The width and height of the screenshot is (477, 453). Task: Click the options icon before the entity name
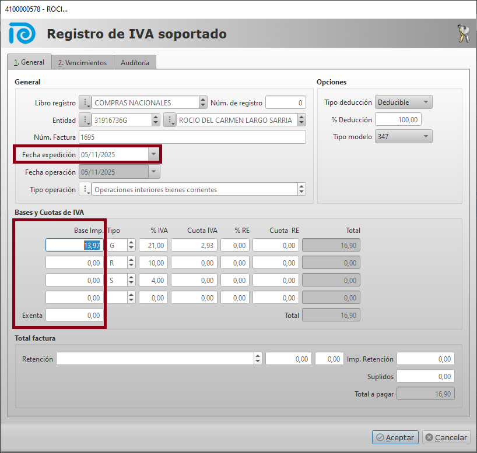point(170,120)
